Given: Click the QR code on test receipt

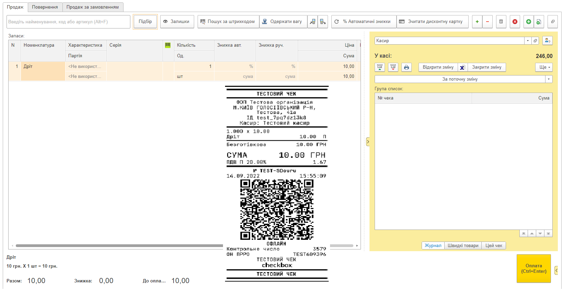Looking at the screenshot, I should (x=277, y=210).
